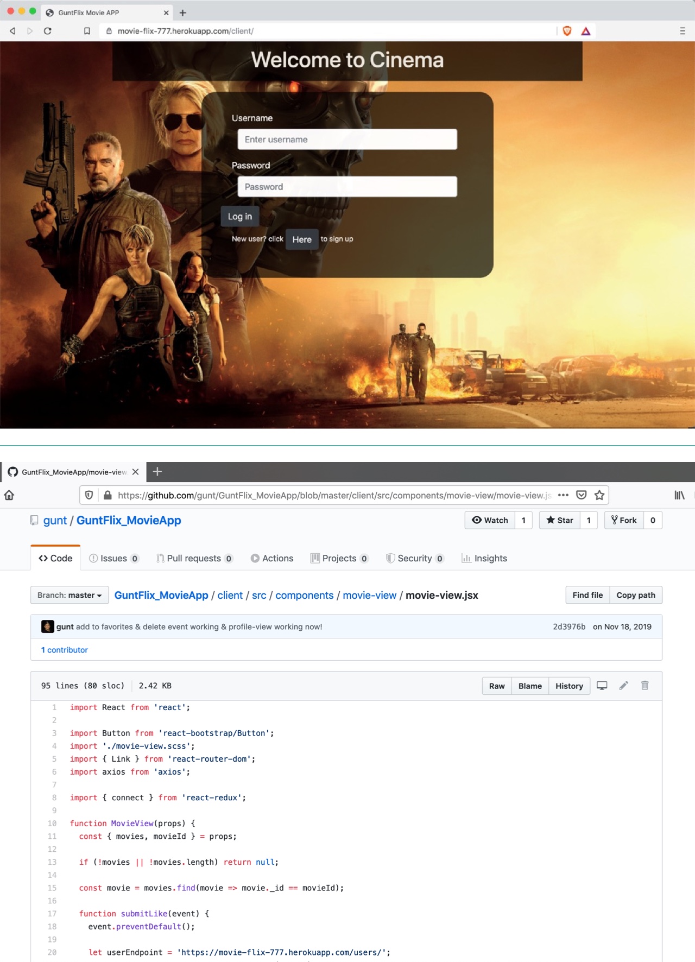Open page actions three-dot menu
The width and height of the screenshot is (695, 962).
click(563, 495)
